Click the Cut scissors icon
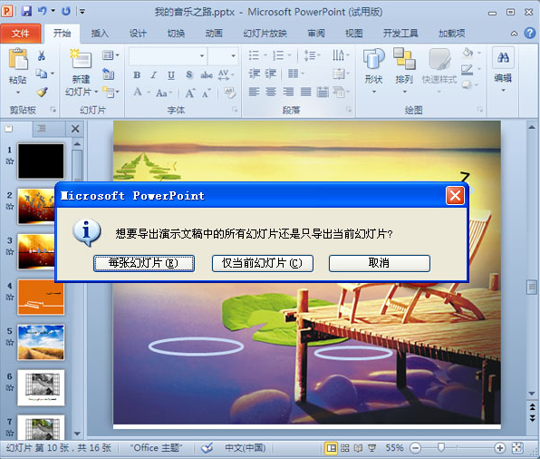 [x=42, y=55]
